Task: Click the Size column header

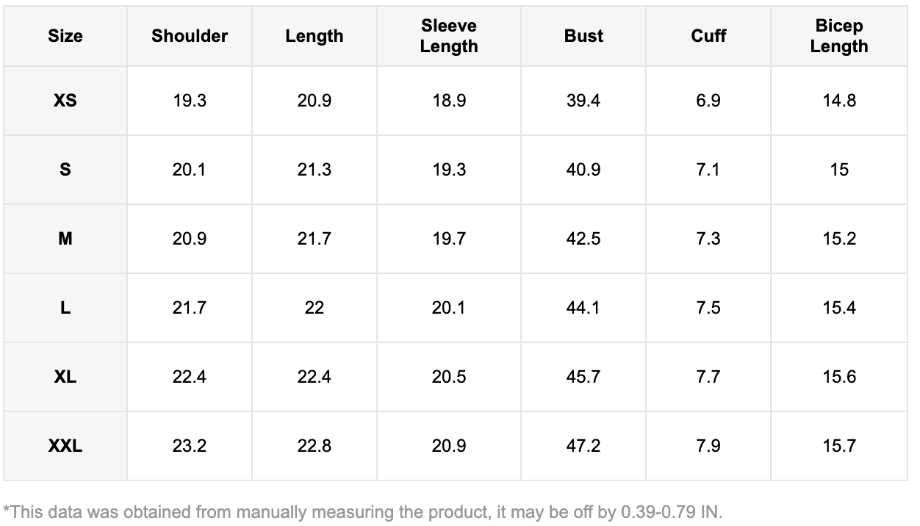Action: click(65, 36)
